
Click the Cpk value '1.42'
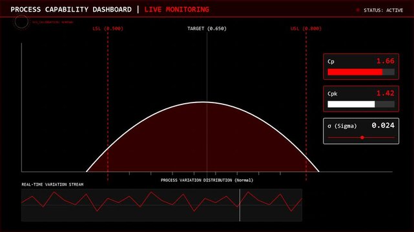(x=386, y=93)
